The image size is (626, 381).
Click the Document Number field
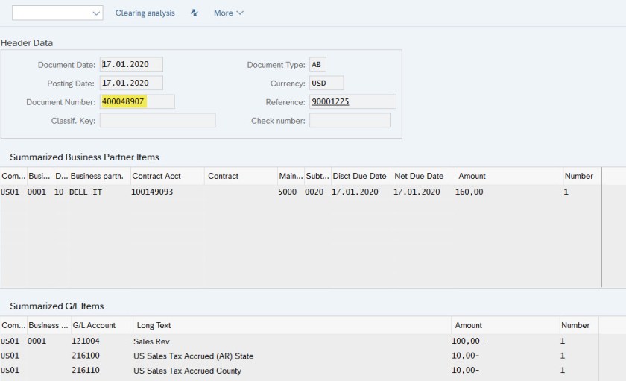[136, 102]
